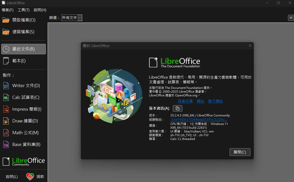The height and width of the screenshot is (182, 294).
Task: Open the hamburger menu at top right
Action: tap(291, 18)
